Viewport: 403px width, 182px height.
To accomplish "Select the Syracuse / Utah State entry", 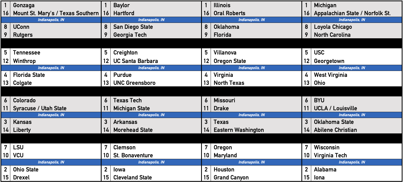I will 40,108.
